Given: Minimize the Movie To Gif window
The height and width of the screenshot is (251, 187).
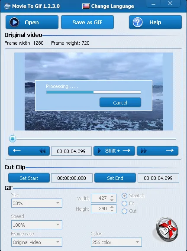Looking at the screenshot, I should tap(153, 4).
